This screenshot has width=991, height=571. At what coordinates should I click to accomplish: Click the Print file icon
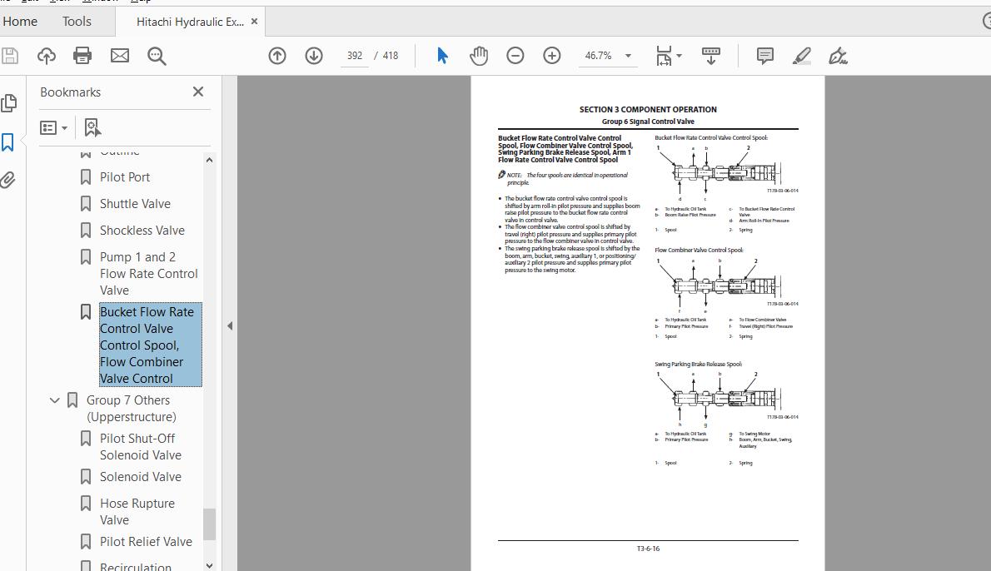(82, 56)
